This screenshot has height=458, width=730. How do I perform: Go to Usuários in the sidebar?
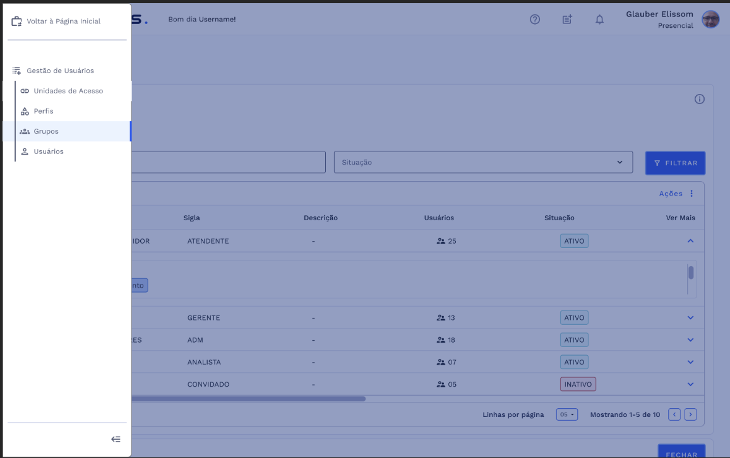(49, 151)
